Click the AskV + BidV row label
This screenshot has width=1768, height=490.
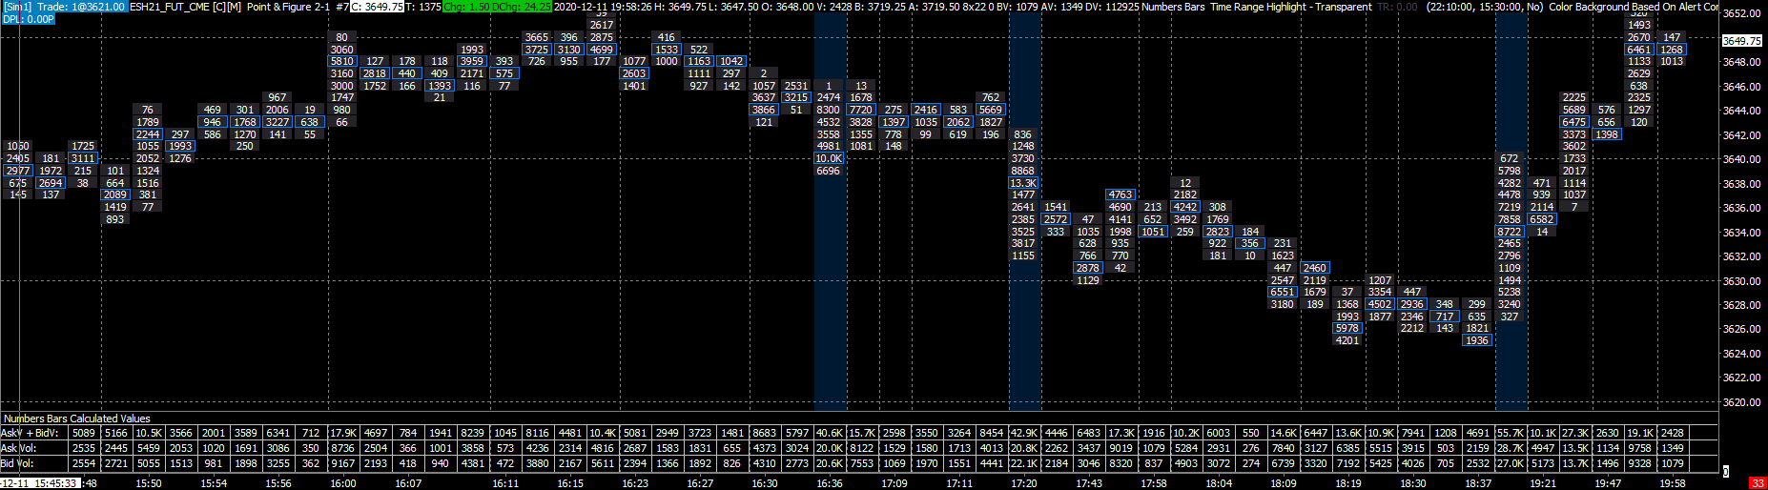coord(31,433)
